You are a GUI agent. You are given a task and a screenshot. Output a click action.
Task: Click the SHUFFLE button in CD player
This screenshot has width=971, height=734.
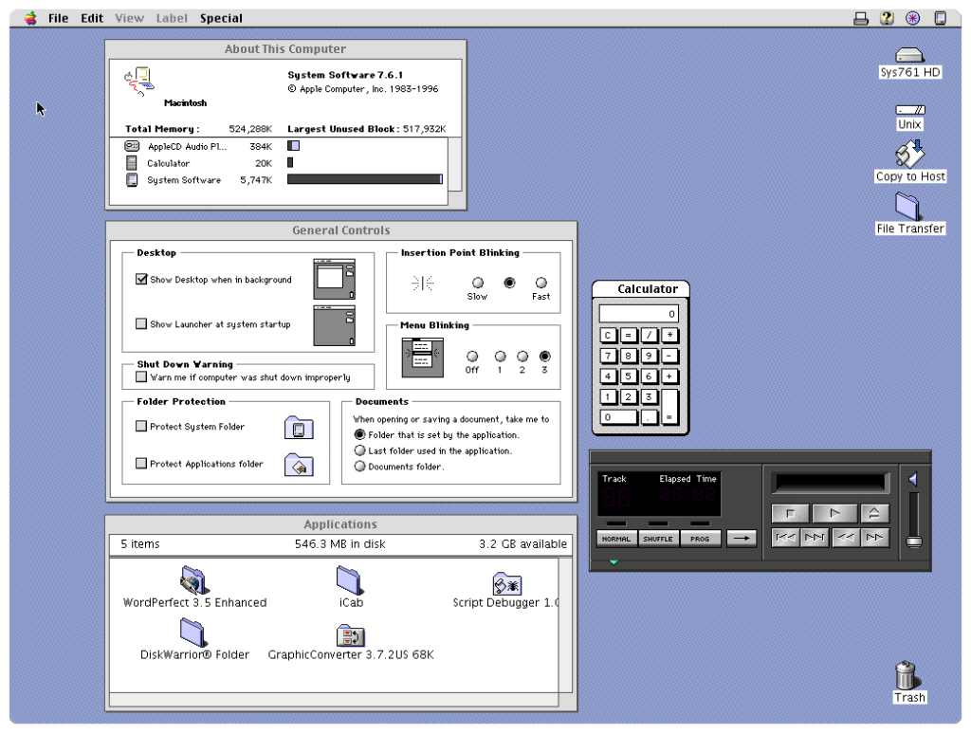[656, 539]
